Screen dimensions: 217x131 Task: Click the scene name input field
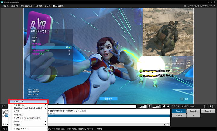point(92,107)
